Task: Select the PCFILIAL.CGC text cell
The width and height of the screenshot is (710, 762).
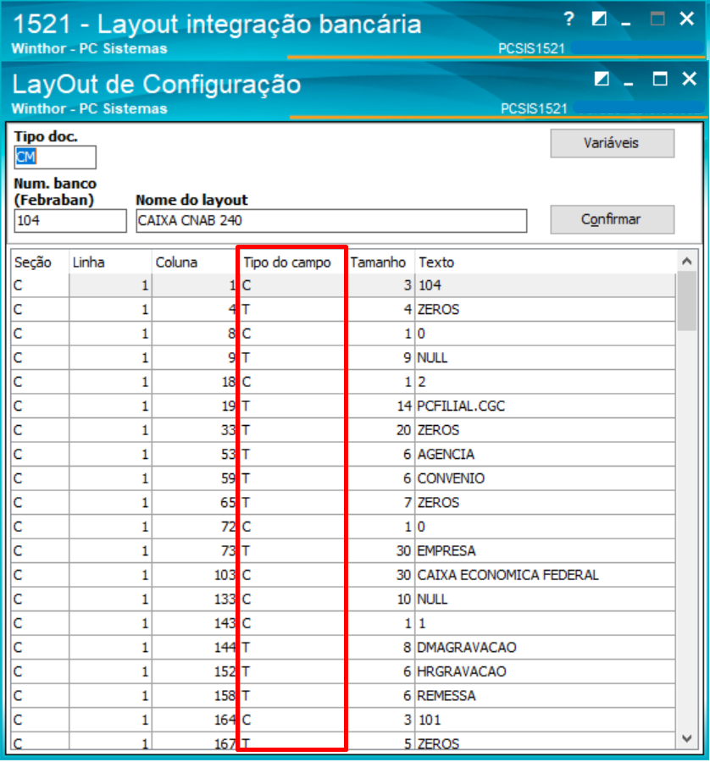Action: click(x=545, y=406)
